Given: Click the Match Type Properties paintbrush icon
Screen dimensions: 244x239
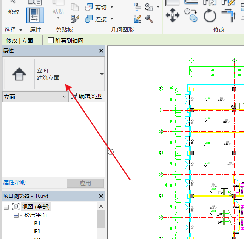Looking at the screenshot, I should point(75,18).
